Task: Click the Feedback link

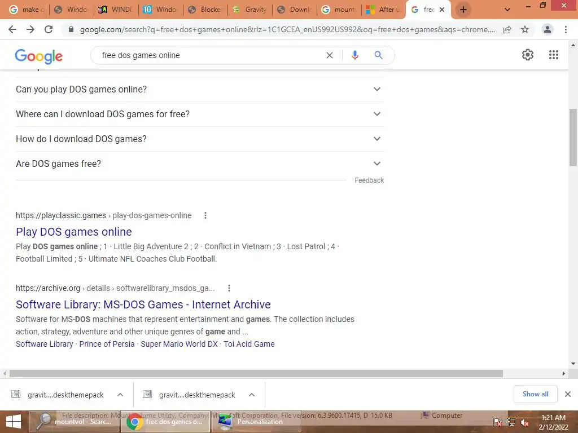Action: 369,180
